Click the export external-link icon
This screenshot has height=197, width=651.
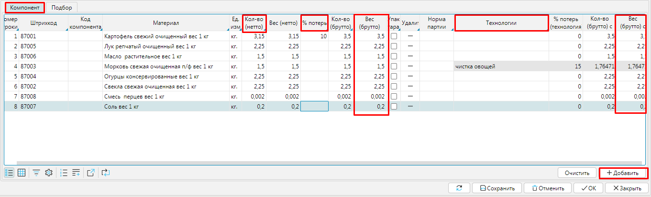[x=91, y=173]
